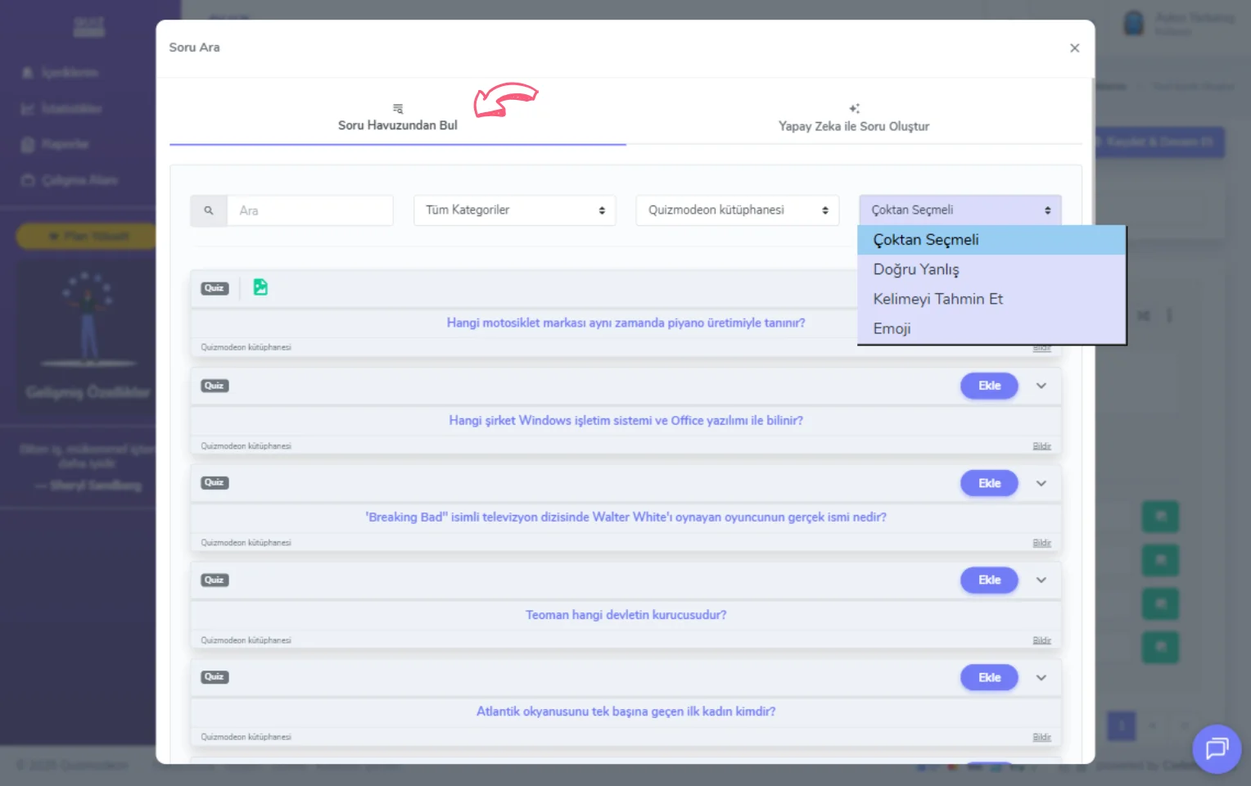Open the chat support bubble
The image size is (1251, 786).
(1217, 748)
